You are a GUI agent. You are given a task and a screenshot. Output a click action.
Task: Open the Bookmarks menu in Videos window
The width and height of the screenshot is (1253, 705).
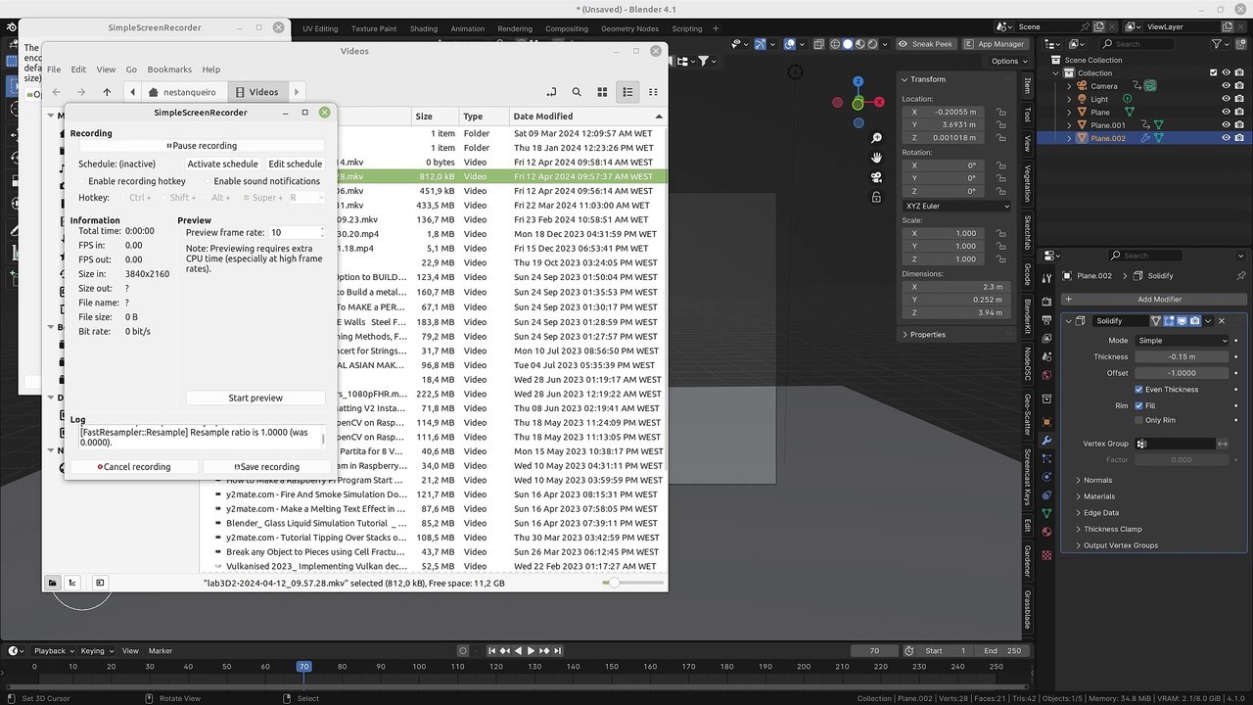point(169,70)
